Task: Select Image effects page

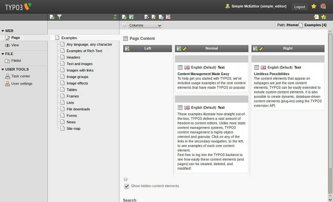Action: (77, 83)
